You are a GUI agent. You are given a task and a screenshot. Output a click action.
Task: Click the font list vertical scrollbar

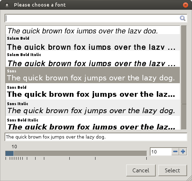[184, 78]
